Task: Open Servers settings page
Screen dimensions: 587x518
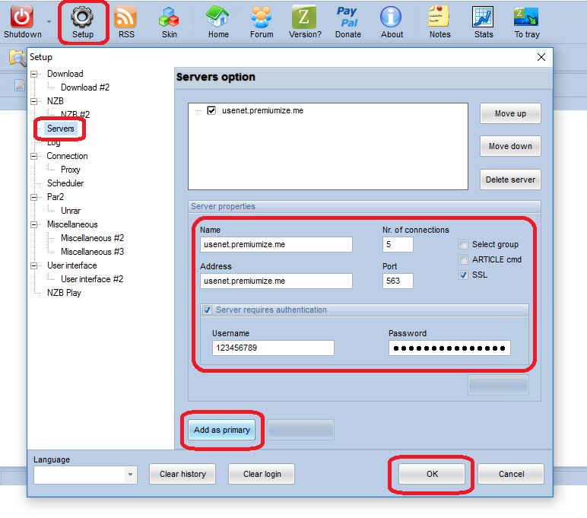Action: [x=61, y=129]
